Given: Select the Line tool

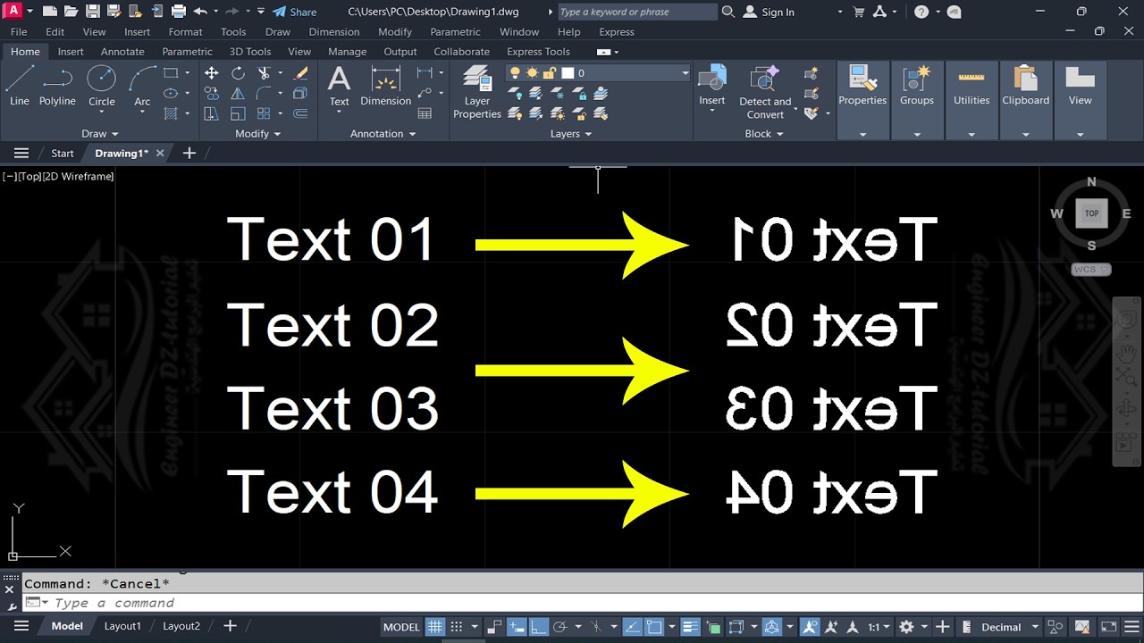Looking at the screenshot, I should tap(20, 87).
